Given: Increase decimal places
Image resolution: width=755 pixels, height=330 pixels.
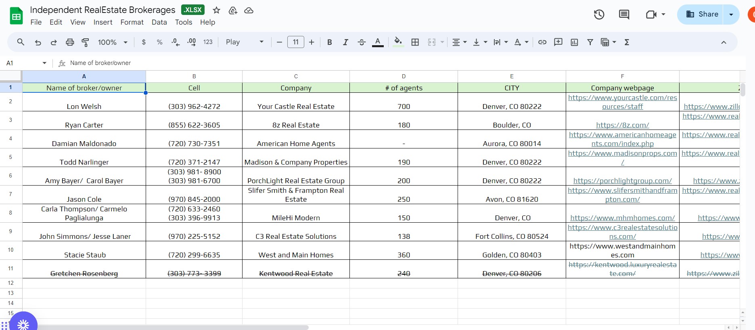Looking at the screenshot, I should click(x=192, y=42).
